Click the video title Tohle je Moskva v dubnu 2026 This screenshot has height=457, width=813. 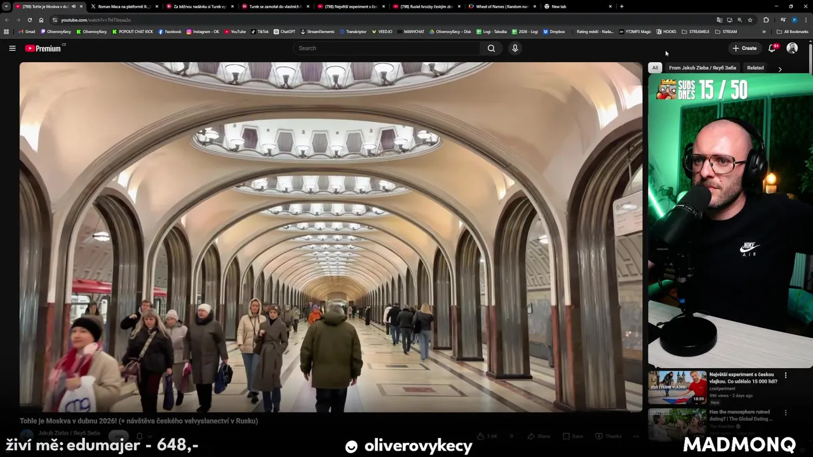pyautogui.click(x=138, y=421)
